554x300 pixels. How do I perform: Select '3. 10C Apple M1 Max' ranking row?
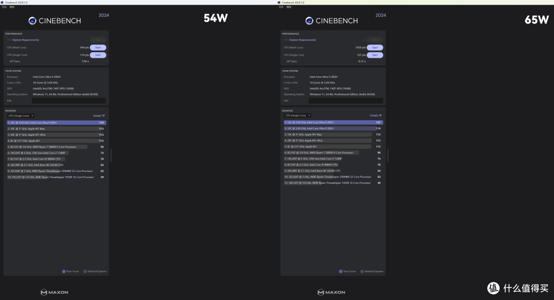[333, 134]
